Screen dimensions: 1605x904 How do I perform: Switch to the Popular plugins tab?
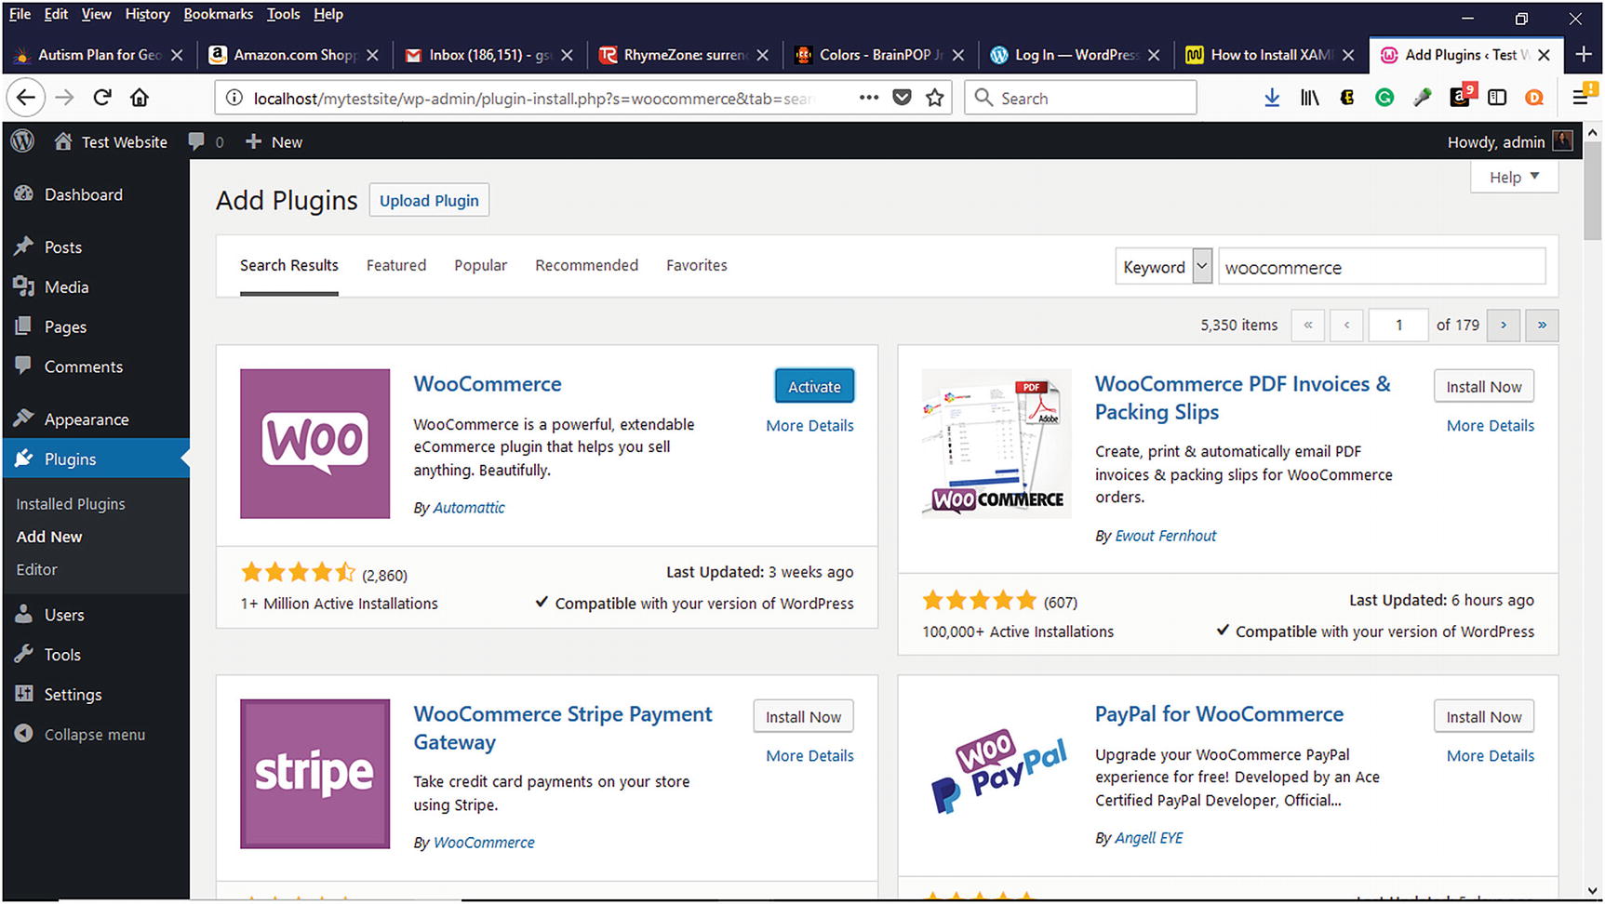[x=480, y=265]
